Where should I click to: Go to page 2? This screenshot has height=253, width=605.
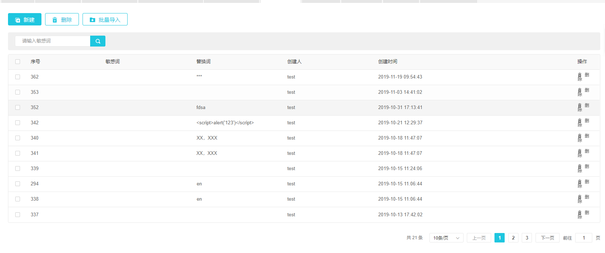(513, 238)
